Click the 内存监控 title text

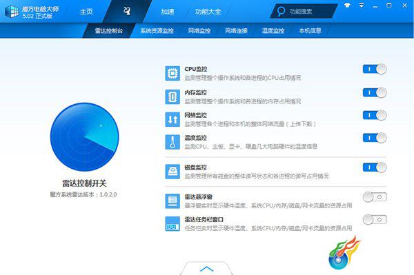coord(196,92)
